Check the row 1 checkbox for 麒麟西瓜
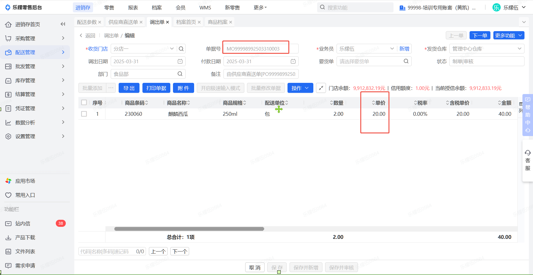The image size is (533, 275). tap(84, 114)
